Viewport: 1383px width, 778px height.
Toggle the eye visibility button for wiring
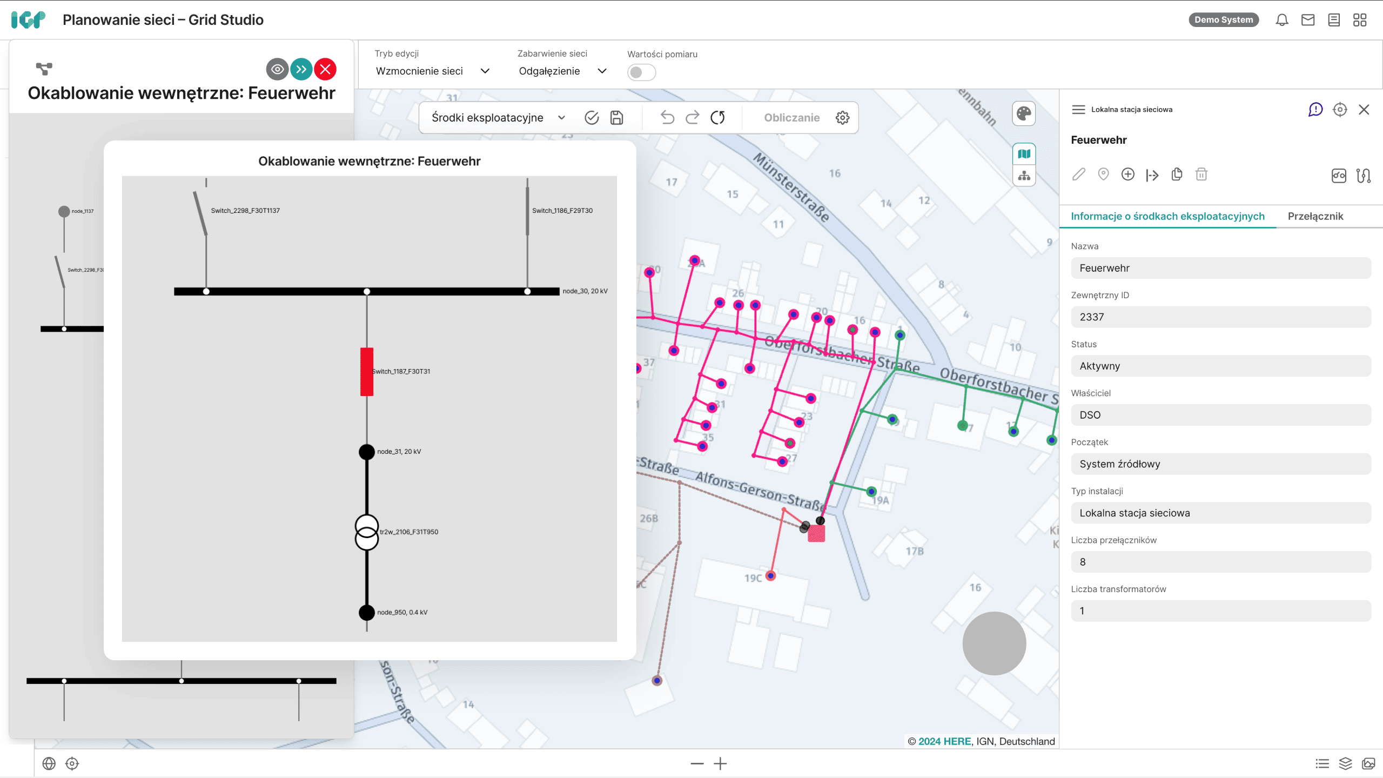click(277, 69)
